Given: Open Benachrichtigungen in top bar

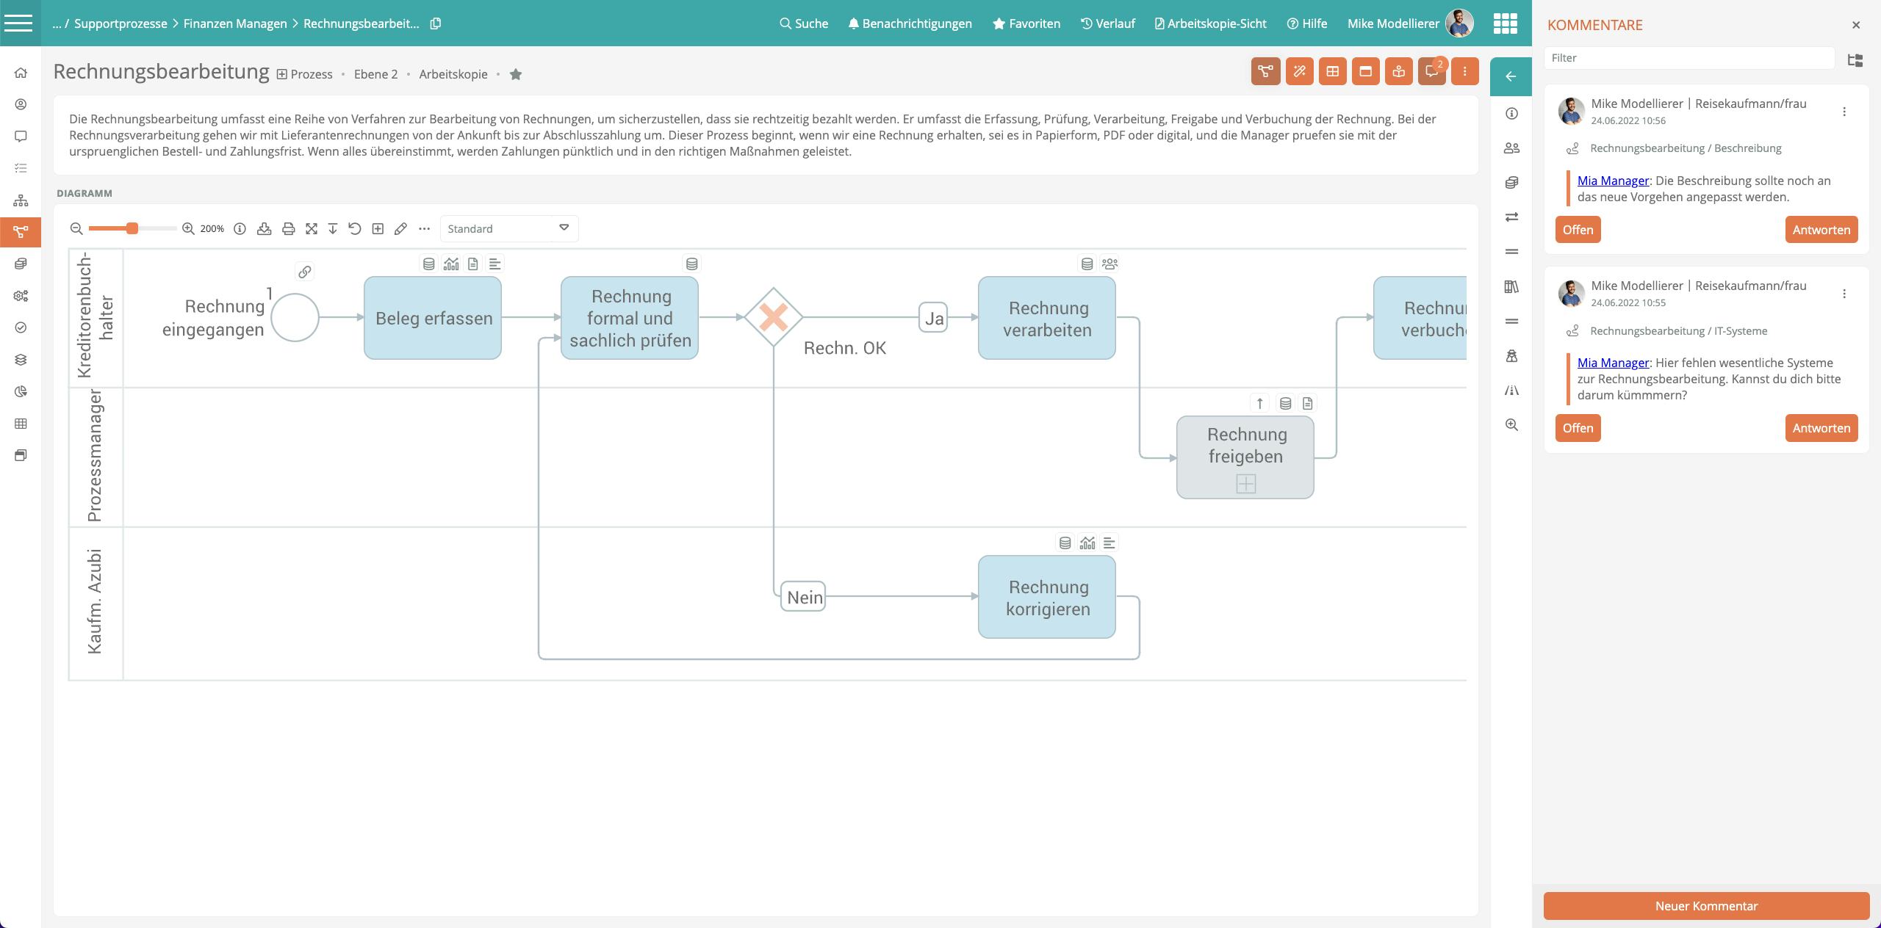Looking at the screenshot, I should [910, 23].
